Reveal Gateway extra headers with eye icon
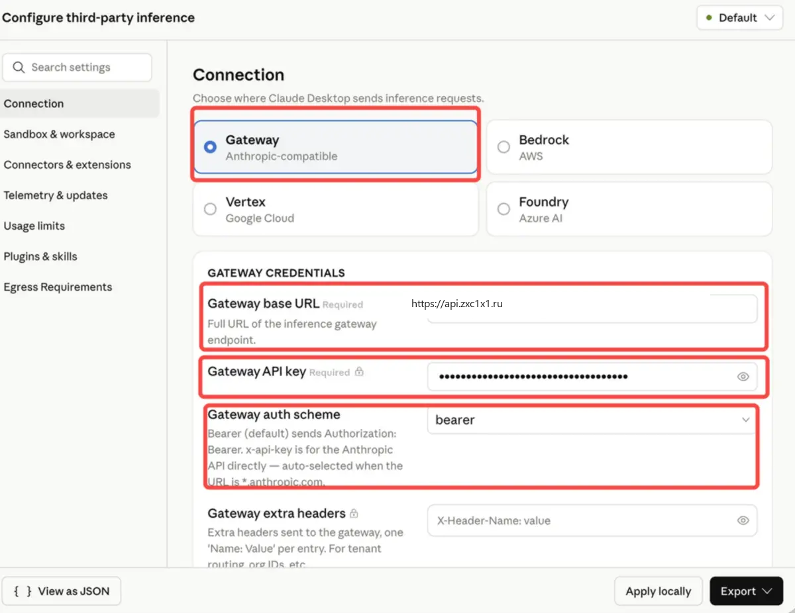Viewport: 795px width, 613px height. point(743,520)
